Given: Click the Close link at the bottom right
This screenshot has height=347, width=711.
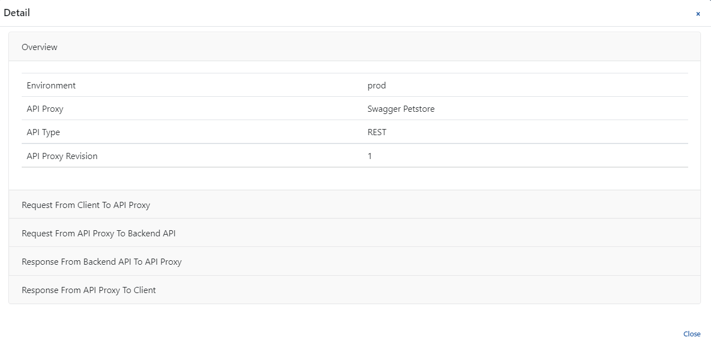Looking at the screenshot, I should click(692, 334).
